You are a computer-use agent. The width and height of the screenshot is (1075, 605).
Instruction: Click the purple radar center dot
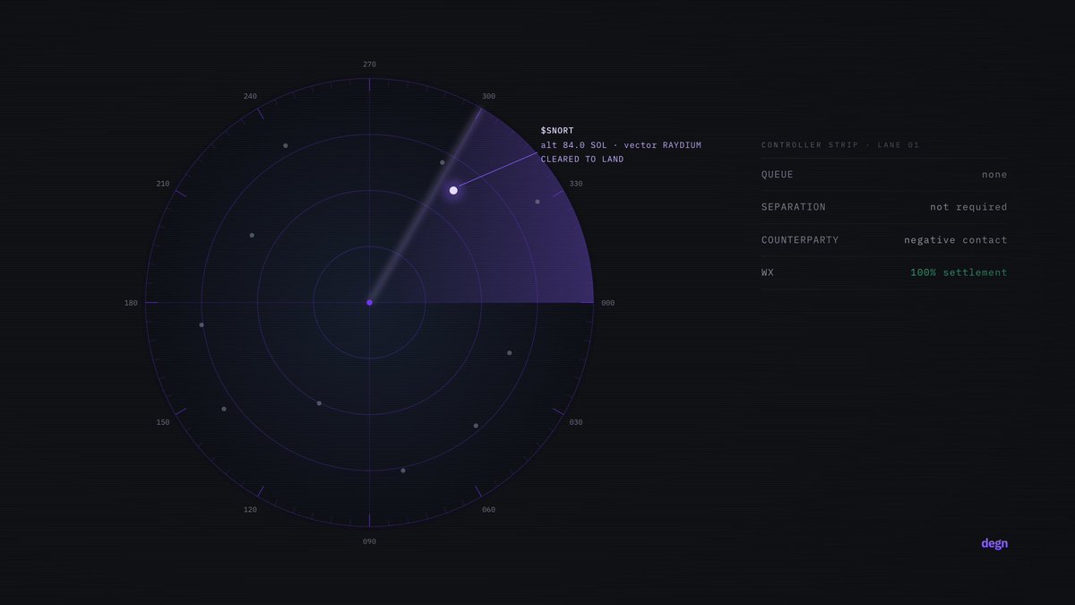tap(369, 302)
